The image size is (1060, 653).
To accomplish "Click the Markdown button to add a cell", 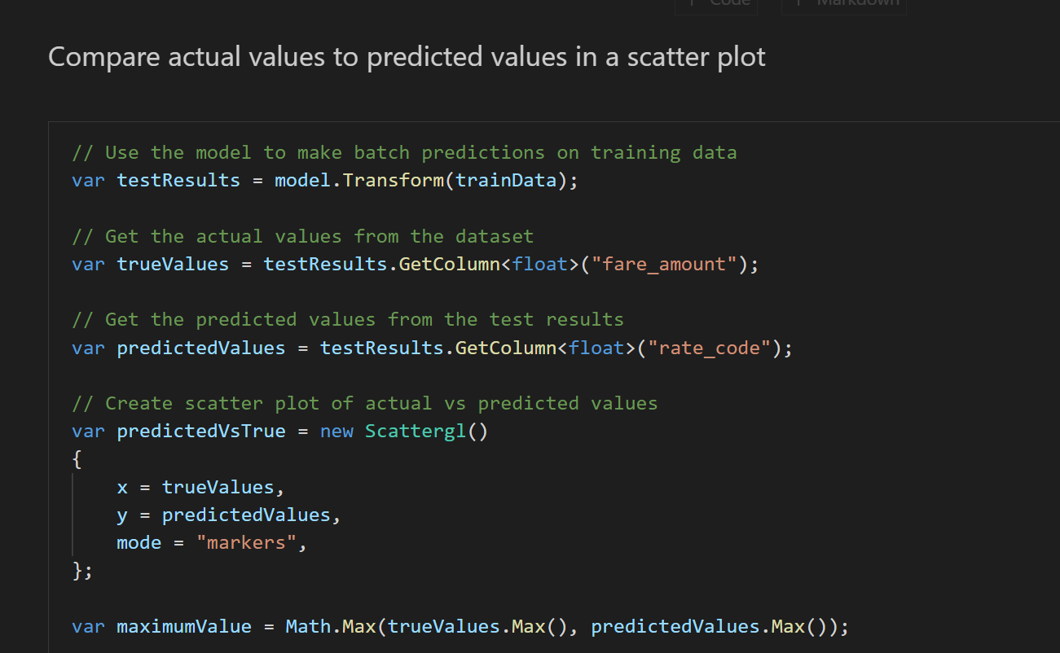I will click(843, 3).
